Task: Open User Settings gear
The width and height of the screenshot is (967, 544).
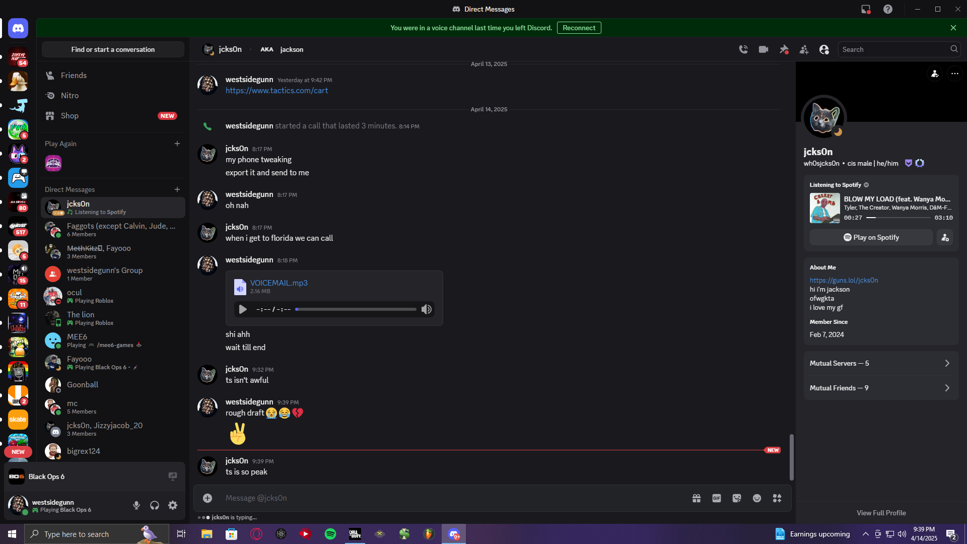Action: pyautogui.click(x=173, y=505)
